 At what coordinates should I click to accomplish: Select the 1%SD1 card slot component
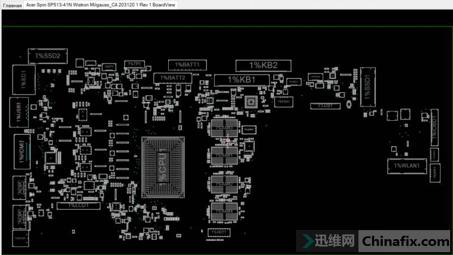tap(24, 80)
